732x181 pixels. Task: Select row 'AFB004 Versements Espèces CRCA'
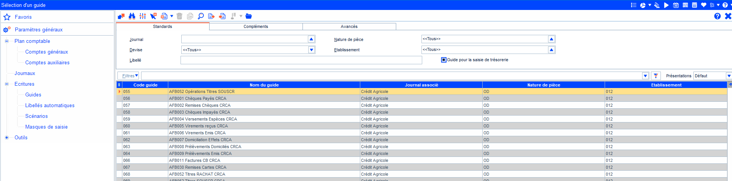coord(203,119)
